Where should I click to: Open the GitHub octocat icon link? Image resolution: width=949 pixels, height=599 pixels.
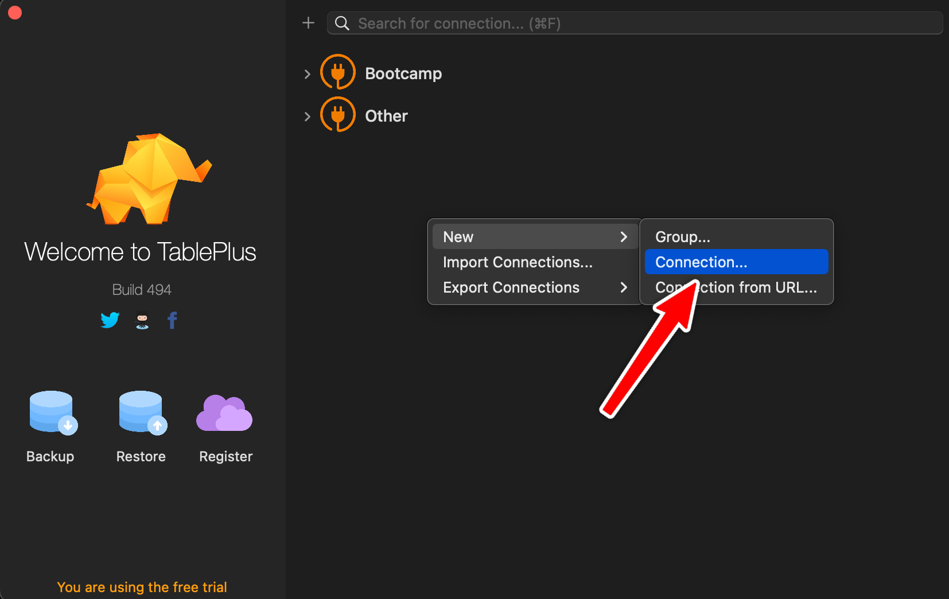(142, 320)
